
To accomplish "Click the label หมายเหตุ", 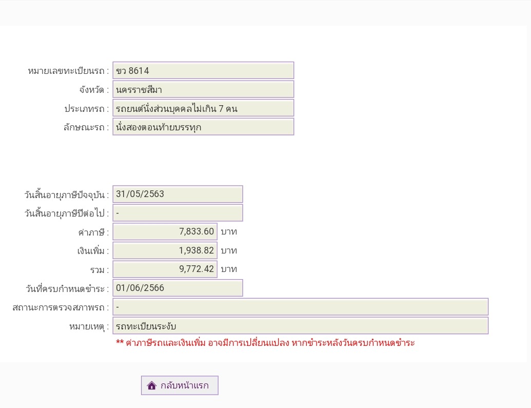I will (89, 326).
